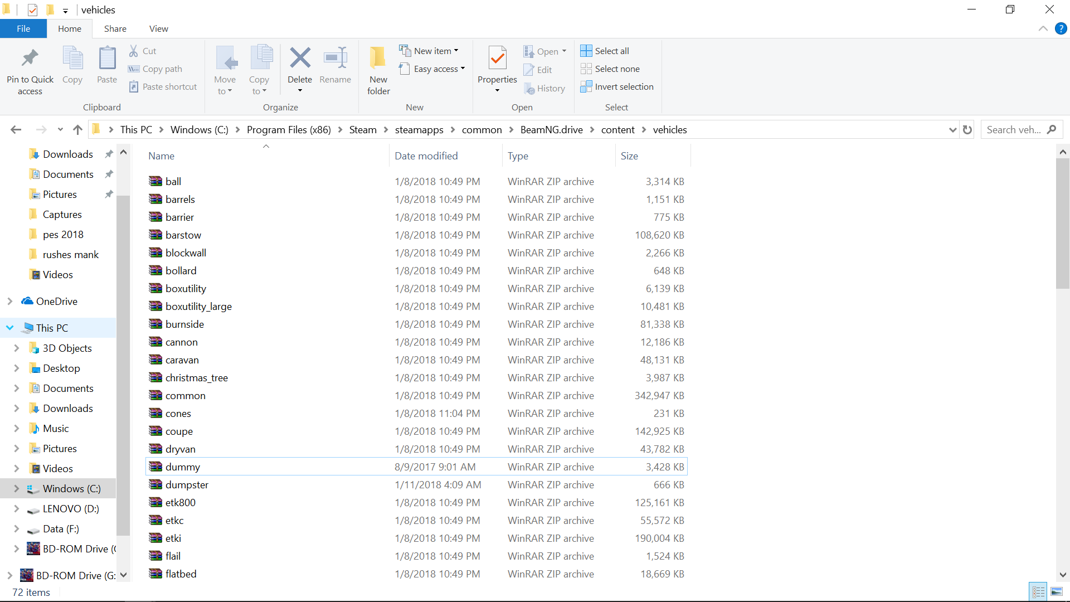The width and height of the screenshot is (1070, 602).
Task: Expand the LENOVO (D:) tree node
Action: [x=17, y=508]
